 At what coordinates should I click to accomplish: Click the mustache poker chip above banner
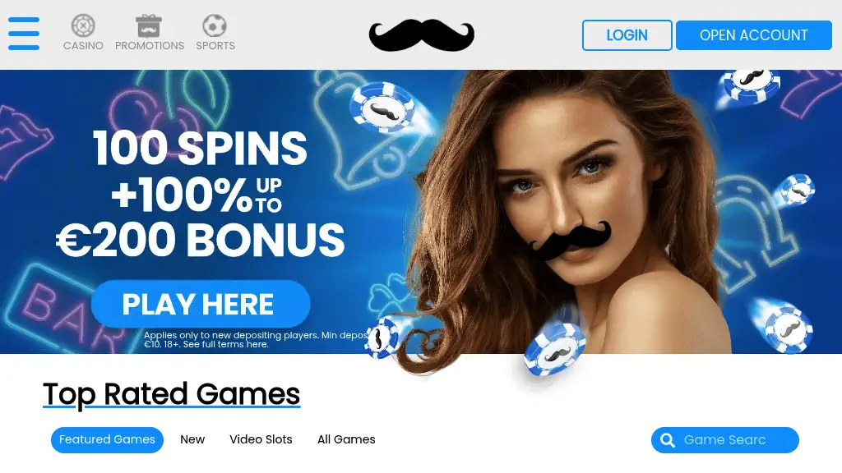tap(382, 108)
